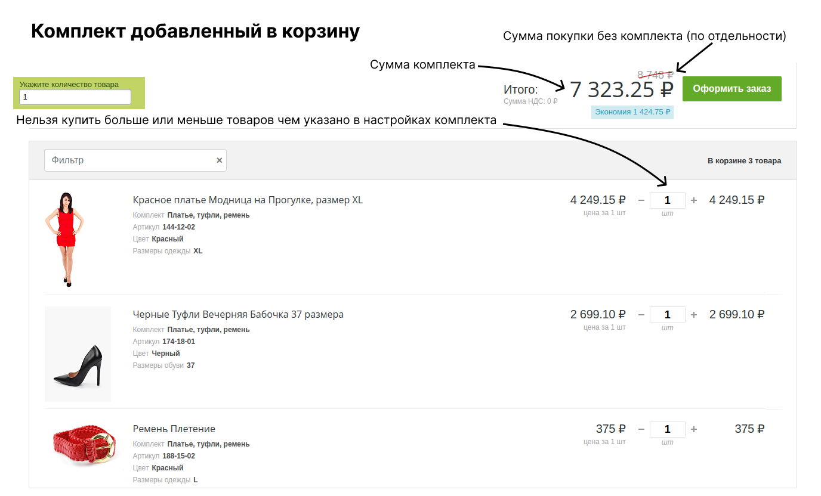821x496 pixels.
Task: Decrease quantity of the red dress
Action: [641, 200]
